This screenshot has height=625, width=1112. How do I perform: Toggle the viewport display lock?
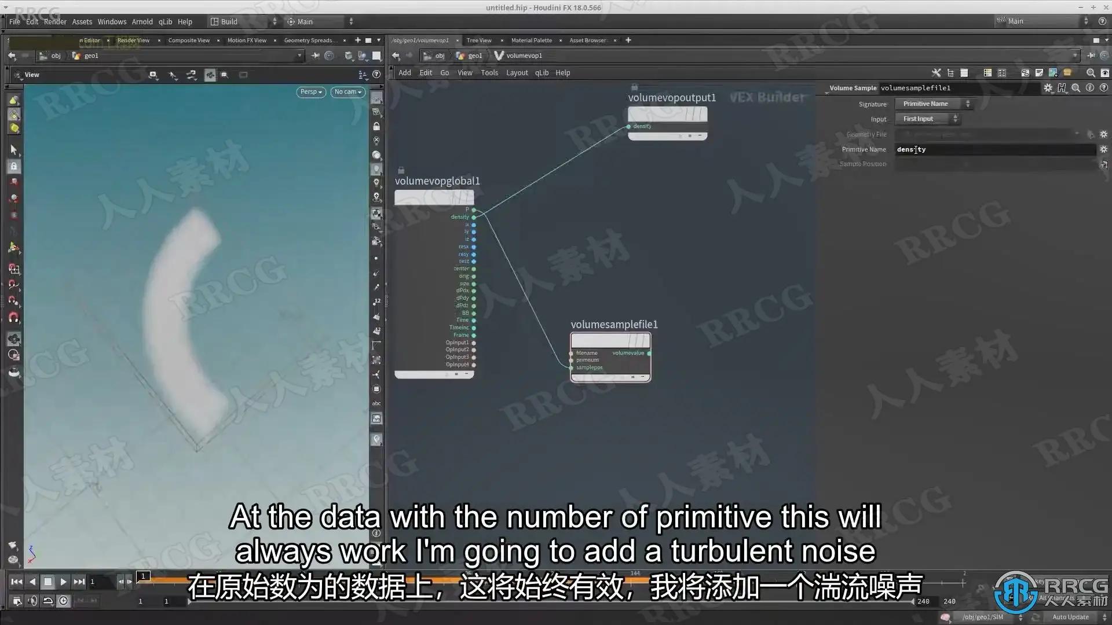376,127
